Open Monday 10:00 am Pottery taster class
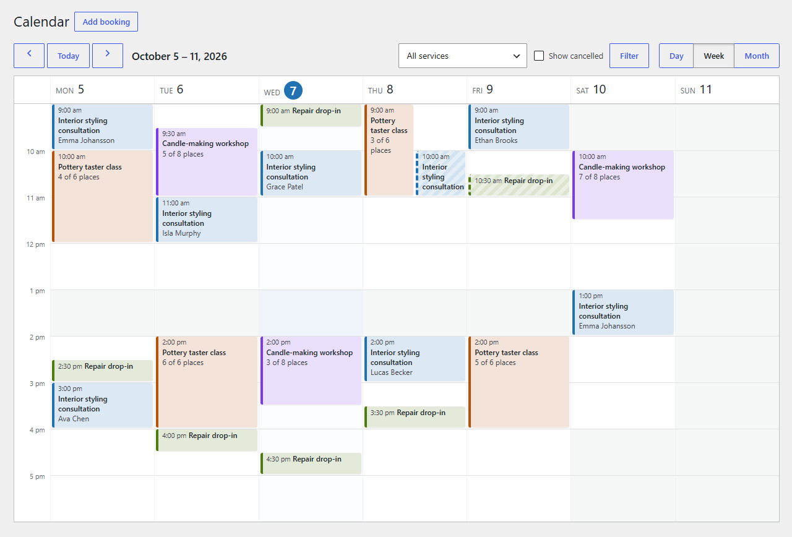 102,197
